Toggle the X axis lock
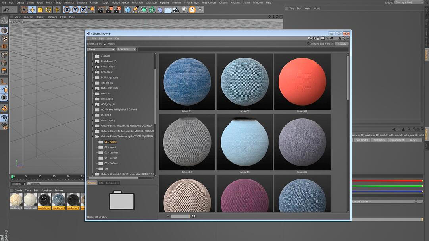The image size is (429, 241). click(x=67, y=10)
